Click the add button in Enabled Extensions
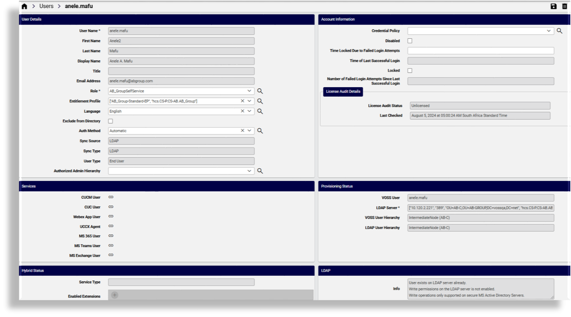The width and height of the screenshot is (571, 317). [x=114, y=295]
